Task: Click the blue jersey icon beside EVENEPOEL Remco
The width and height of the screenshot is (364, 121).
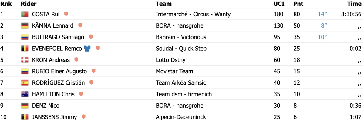Action: pyautogui.click(x=88, y=49)
